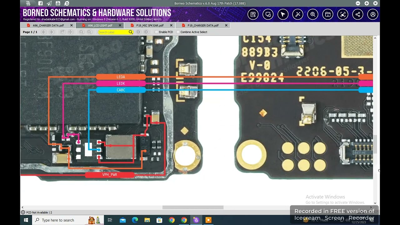
Task: Open the location search magnifier tool
Action: (313, 14)
